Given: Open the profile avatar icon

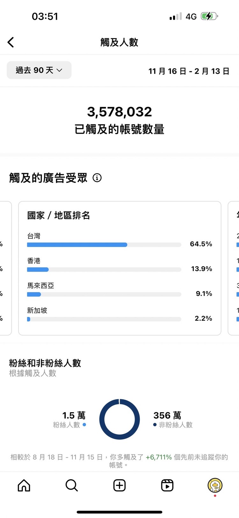Looking at the screenshot, I should tap(215, 485).
